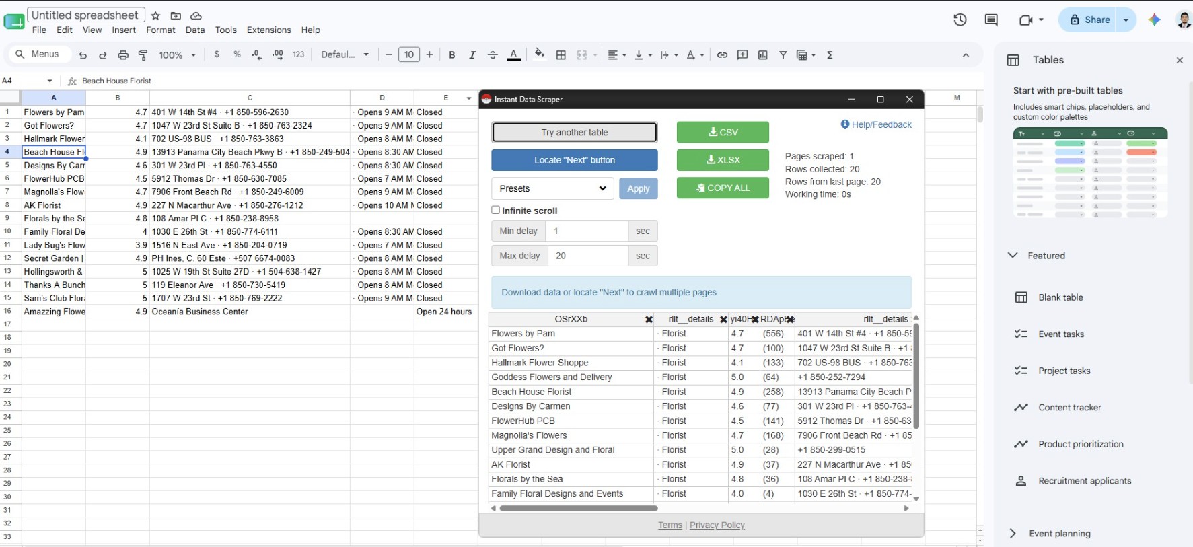Screen dimensions: 1193x547
Task: Apply strikethrough formatting
Action: pos(493,55)
